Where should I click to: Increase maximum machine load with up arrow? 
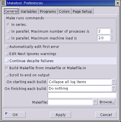112,36
